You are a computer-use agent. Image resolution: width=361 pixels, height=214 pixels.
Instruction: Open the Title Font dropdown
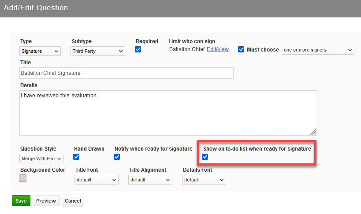pos(97,180)
